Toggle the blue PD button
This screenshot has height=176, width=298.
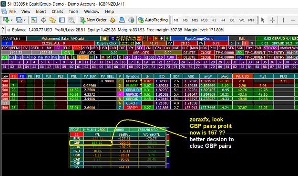click(x=239, y=57)
